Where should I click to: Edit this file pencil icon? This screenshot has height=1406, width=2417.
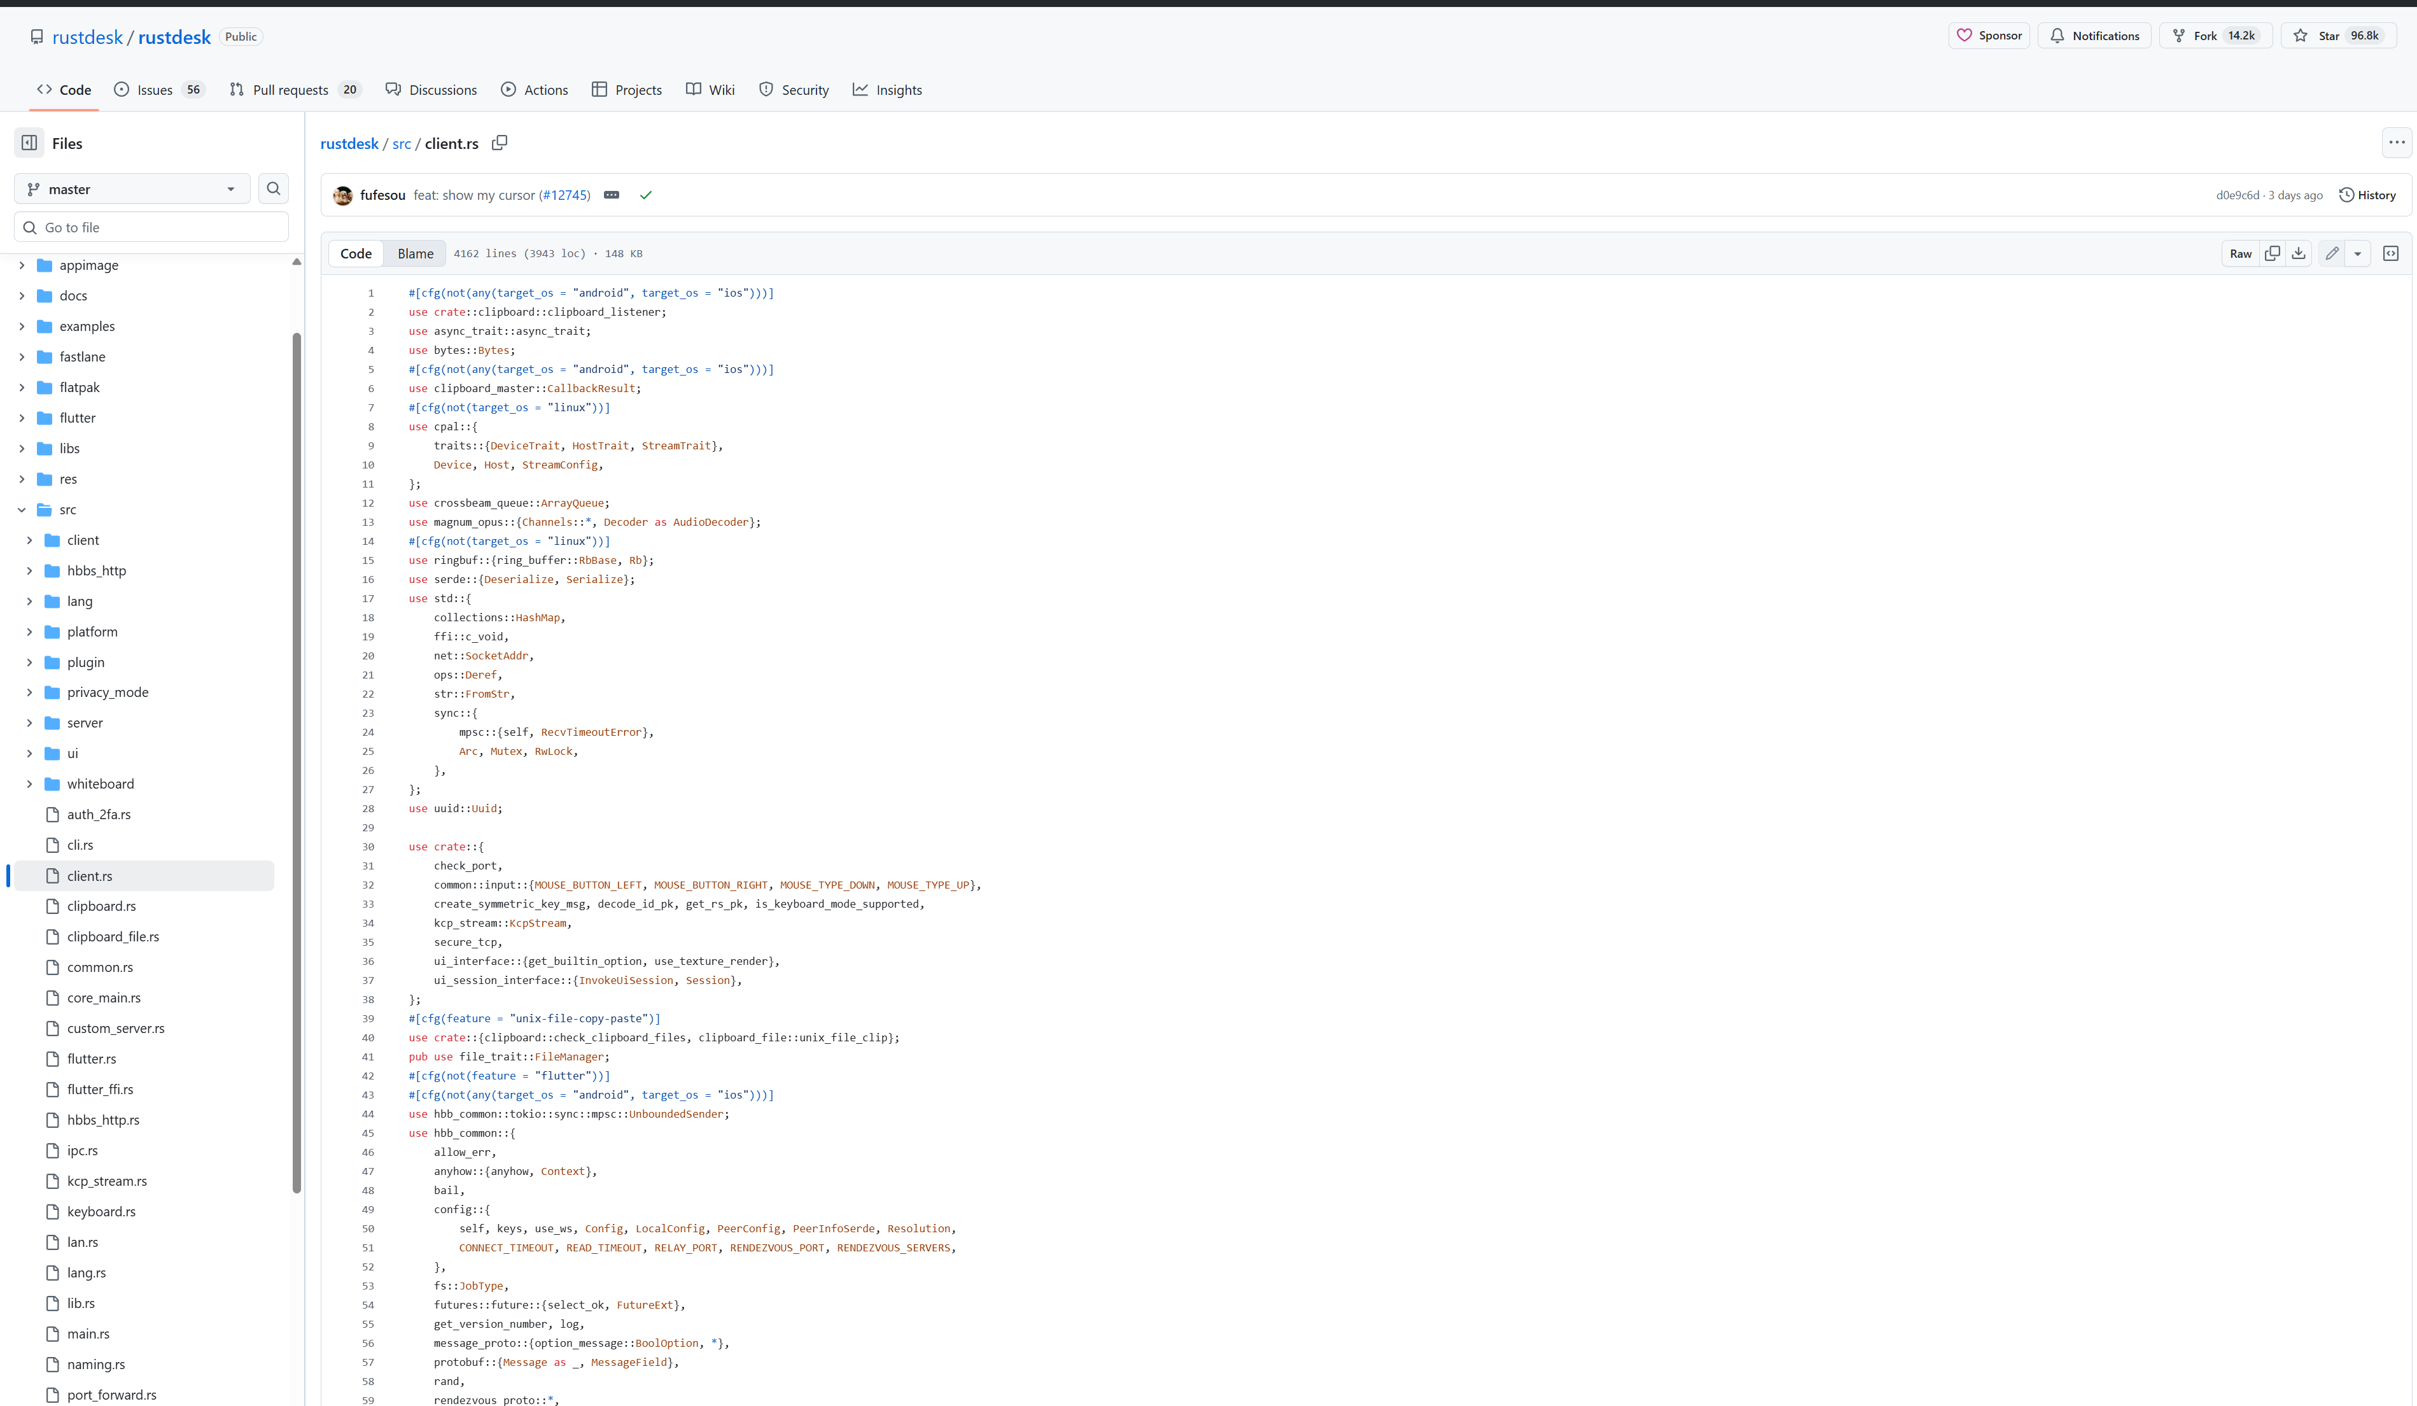tap(2332, 253)
